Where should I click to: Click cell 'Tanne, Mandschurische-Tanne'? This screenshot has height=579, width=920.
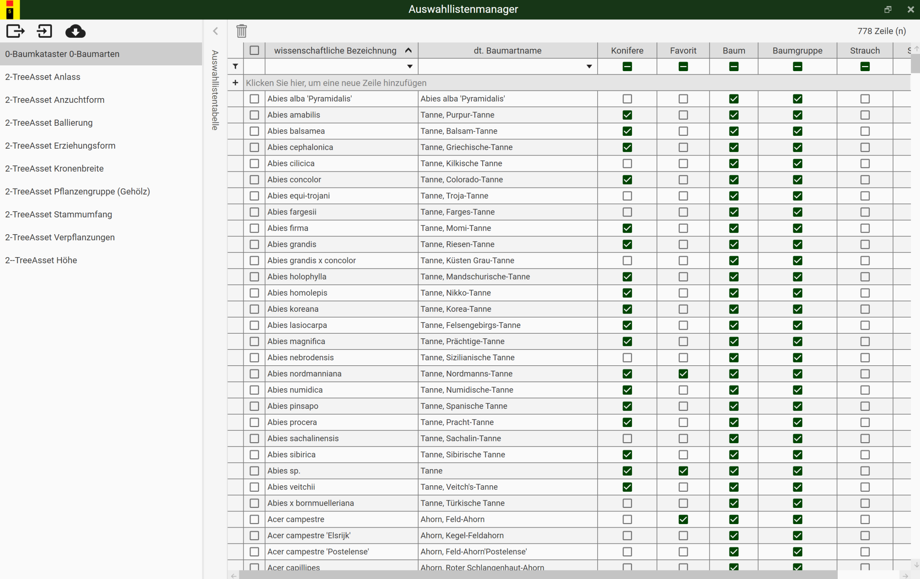pos(508,277)
